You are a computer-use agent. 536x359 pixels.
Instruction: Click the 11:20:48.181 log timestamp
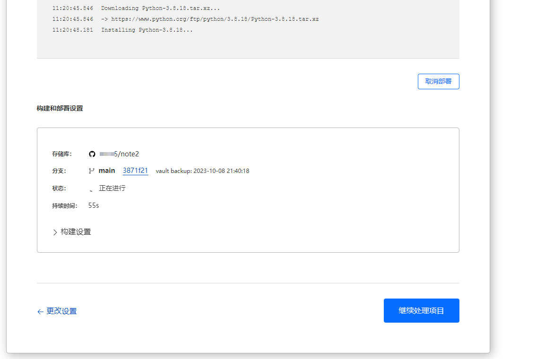point(73,30)
